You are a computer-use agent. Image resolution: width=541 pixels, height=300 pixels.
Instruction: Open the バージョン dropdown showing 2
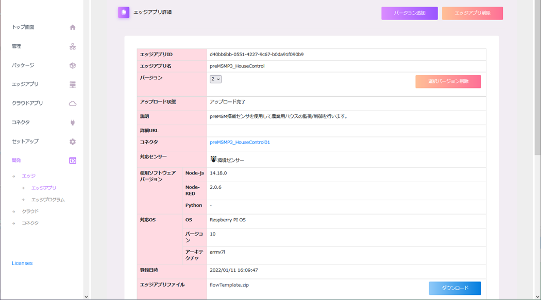(215, 79)
